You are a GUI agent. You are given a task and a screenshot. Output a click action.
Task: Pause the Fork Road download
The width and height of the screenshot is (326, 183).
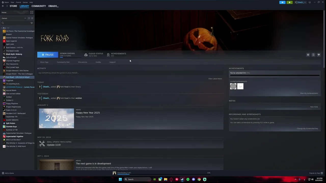(x=48, y=55)
